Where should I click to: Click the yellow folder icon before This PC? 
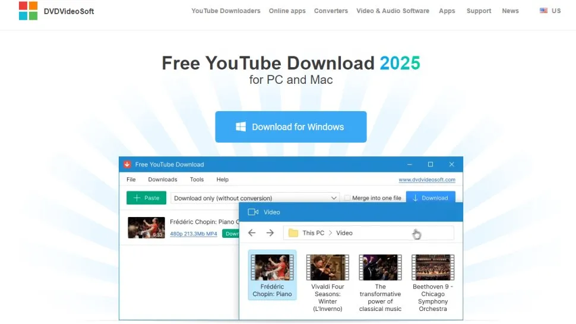(293, 233)
